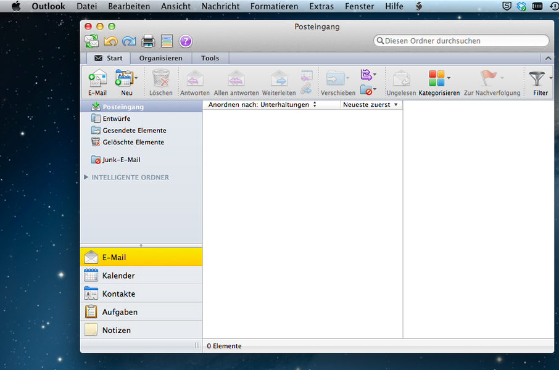The height and width of the screenshot is (370, 559).
Task: Open the purple Help icon
Action: pos(186,41)
